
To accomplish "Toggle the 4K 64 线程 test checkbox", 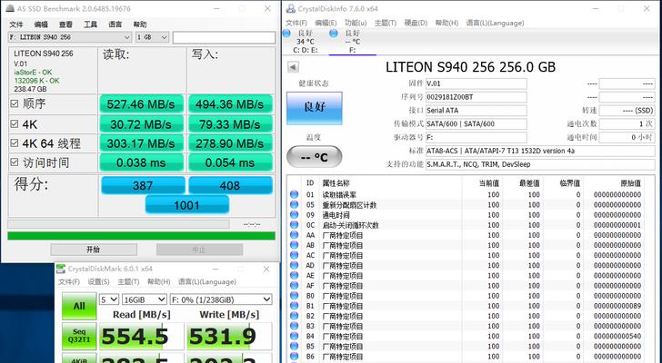I will coord(15,143).
